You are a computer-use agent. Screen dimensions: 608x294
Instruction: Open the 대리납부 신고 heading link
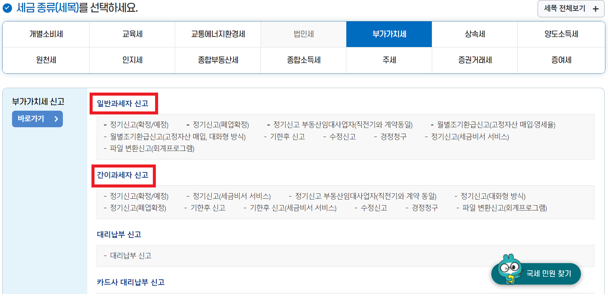(119, 235)
